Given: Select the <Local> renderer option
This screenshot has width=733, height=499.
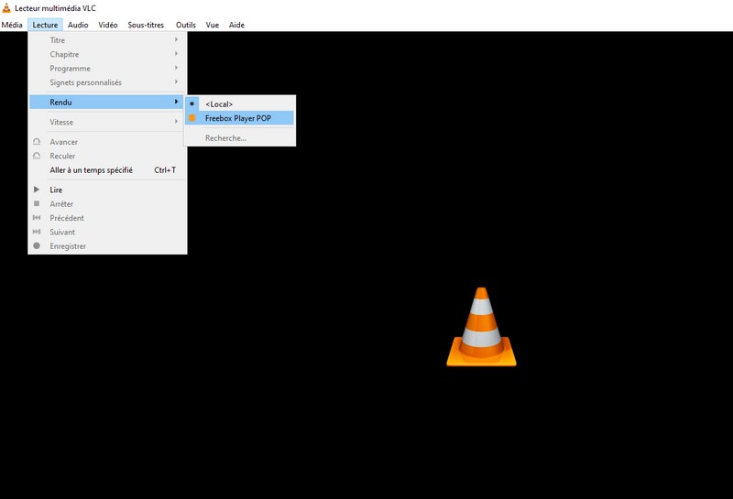Looking at the screenshot, I should [x=239, y=103].
